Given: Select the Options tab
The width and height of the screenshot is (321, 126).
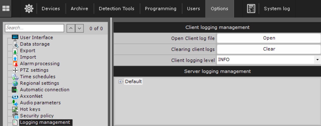Looking at the screenshot, I should click(x=219, y=9).
